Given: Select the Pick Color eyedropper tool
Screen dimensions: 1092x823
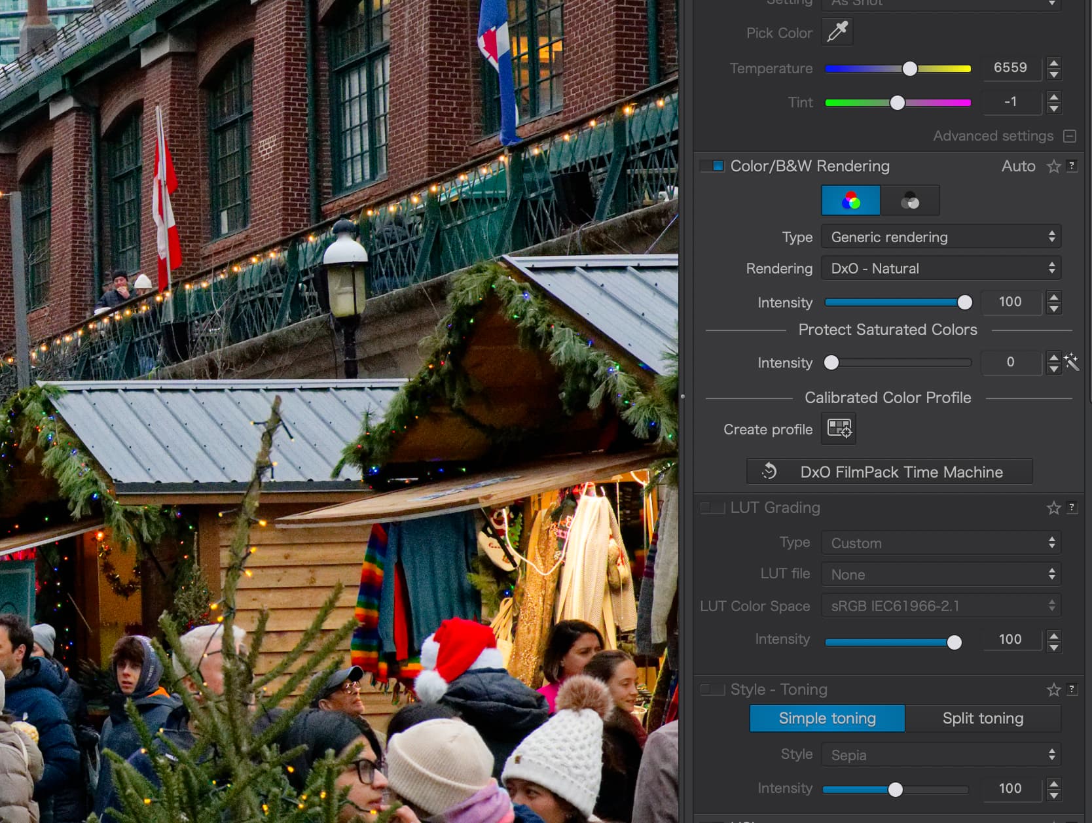Looking at the screenshot, I should click(x=837, y=32).
